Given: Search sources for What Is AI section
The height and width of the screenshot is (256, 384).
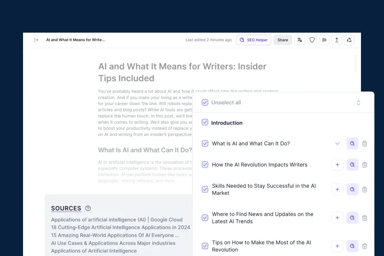Looking at the screenshot, I should point(352,143).
